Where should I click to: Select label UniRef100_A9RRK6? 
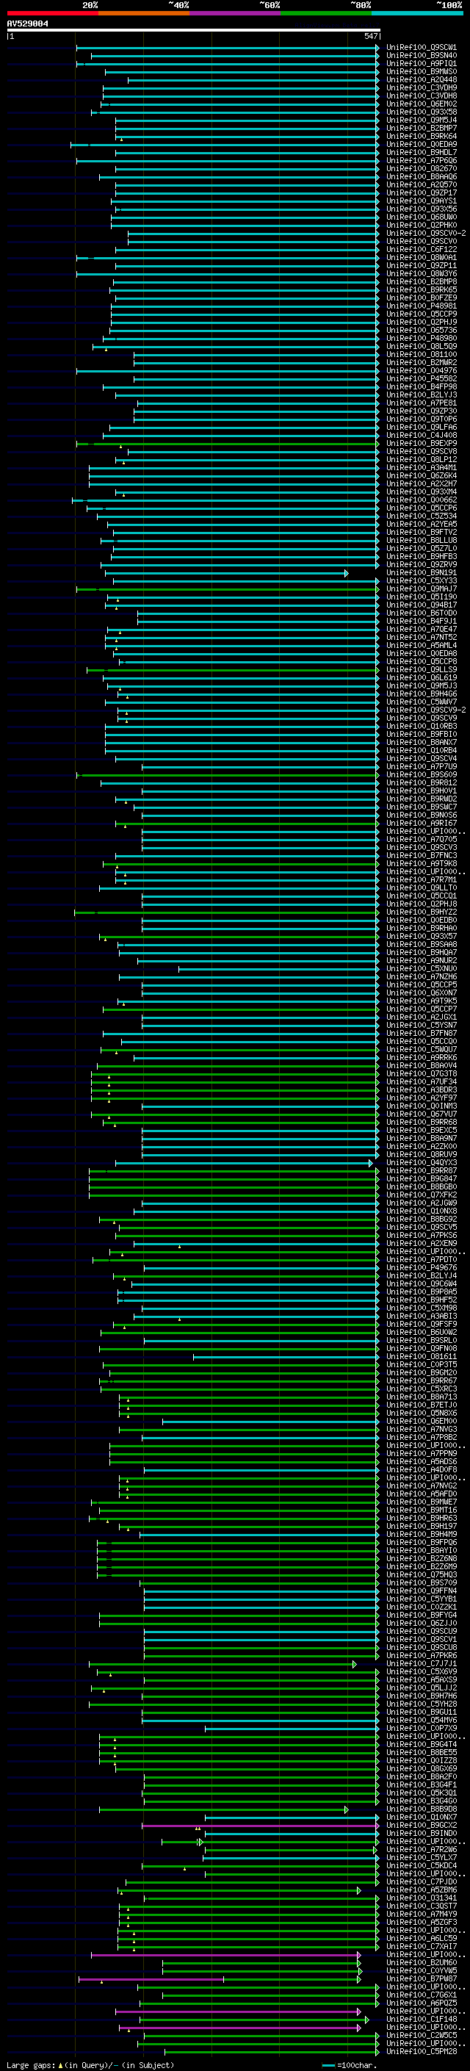pos(421,1058)
